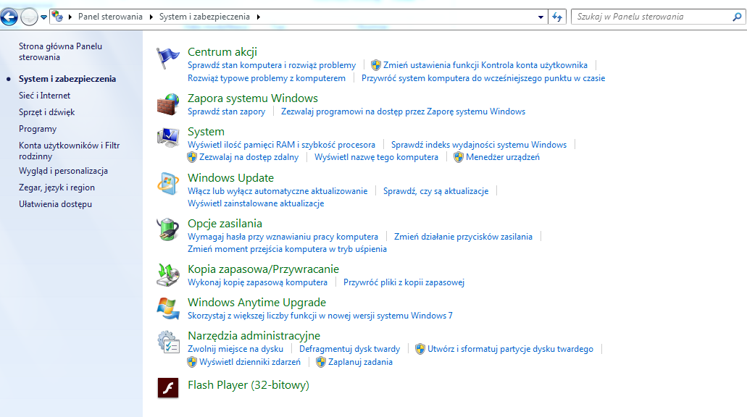
Task: Select Panel sterowania in the breadcrumb
Action: tap(110, 17)
